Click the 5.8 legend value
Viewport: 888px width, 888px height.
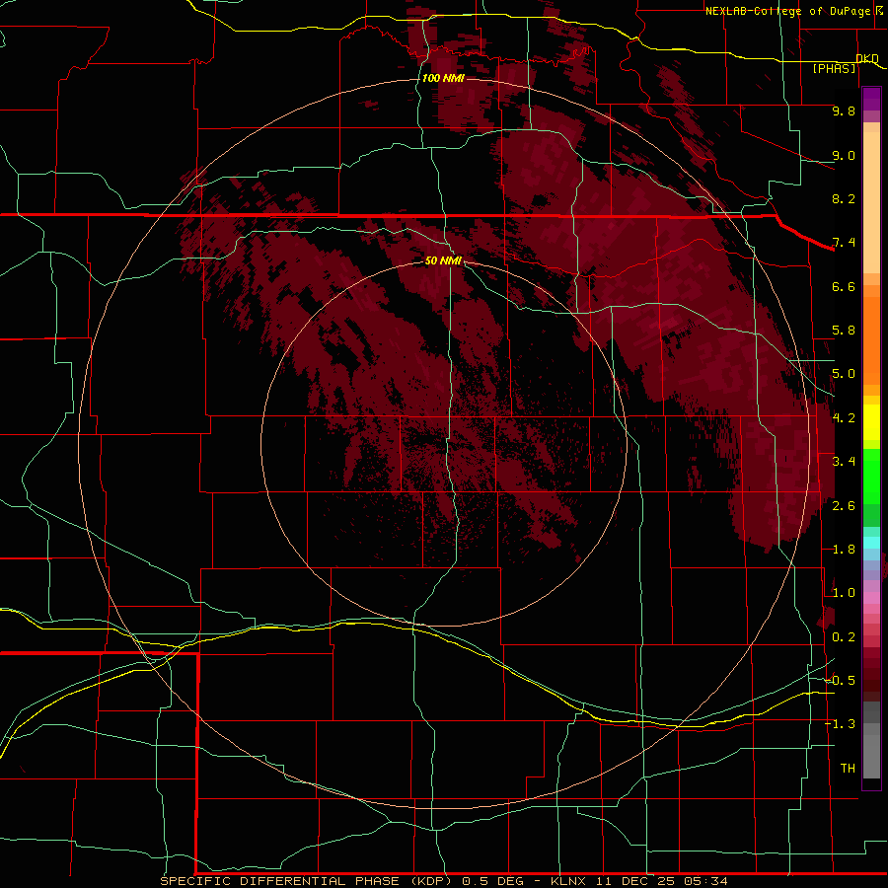point(844,331)
